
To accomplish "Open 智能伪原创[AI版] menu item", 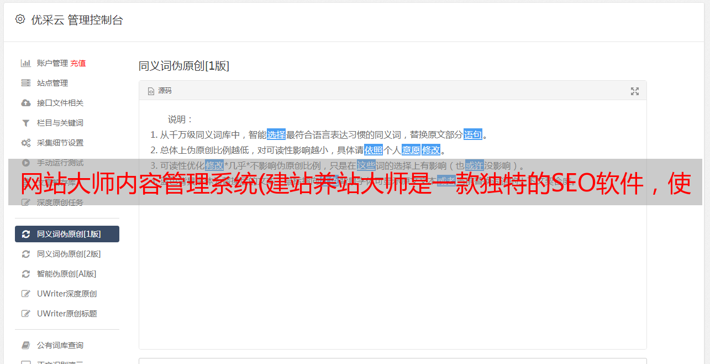I will [x=67, y=274].
